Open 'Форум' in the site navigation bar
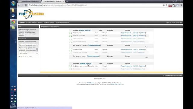Image resolution: width=193 pixels, height=109 pixels. click(x=40, y=22)
